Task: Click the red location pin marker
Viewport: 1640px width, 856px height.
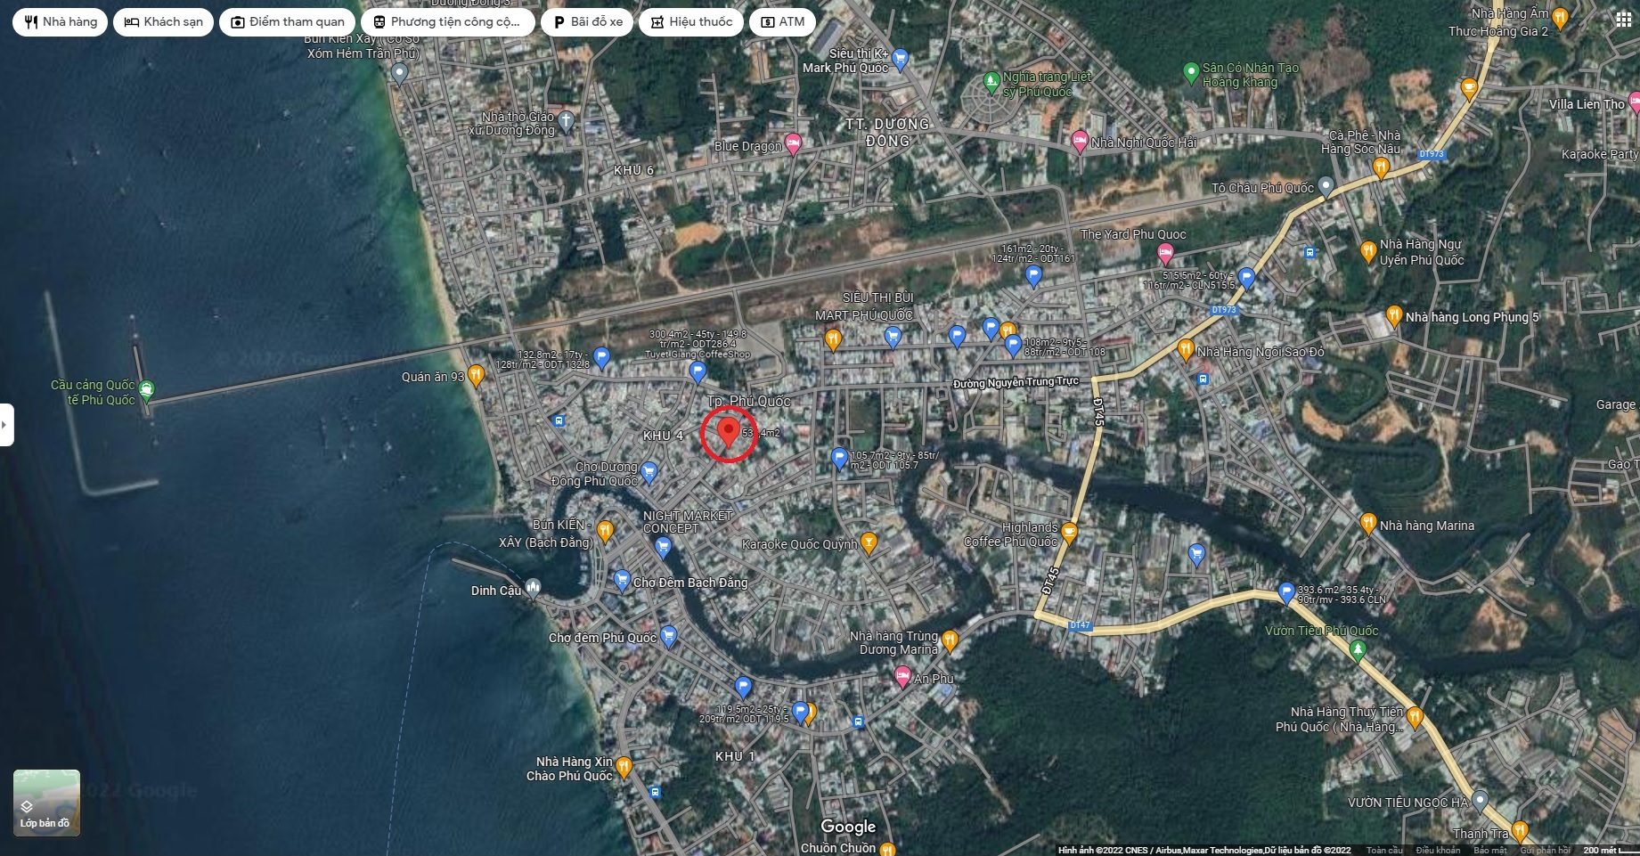Action: (x=728, y=433)
